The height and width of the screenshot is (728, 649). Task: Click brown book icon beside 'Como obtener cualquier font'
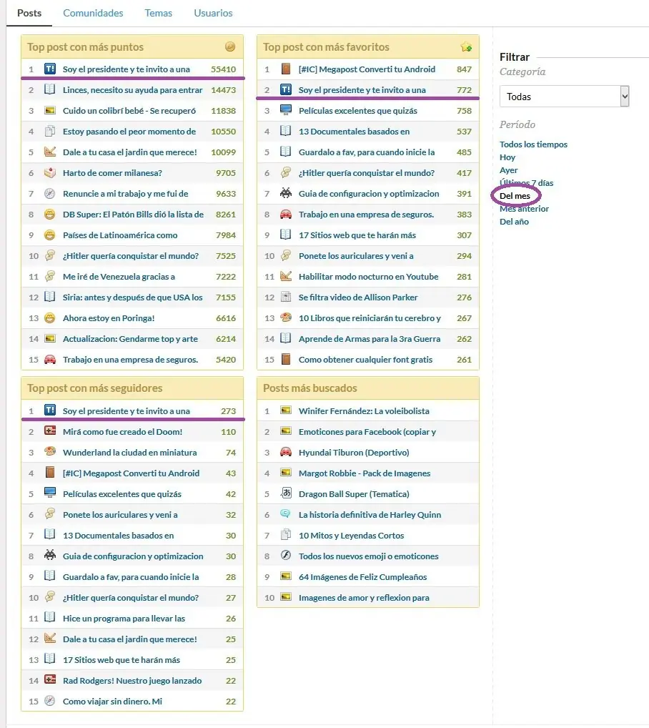(286, 359)
